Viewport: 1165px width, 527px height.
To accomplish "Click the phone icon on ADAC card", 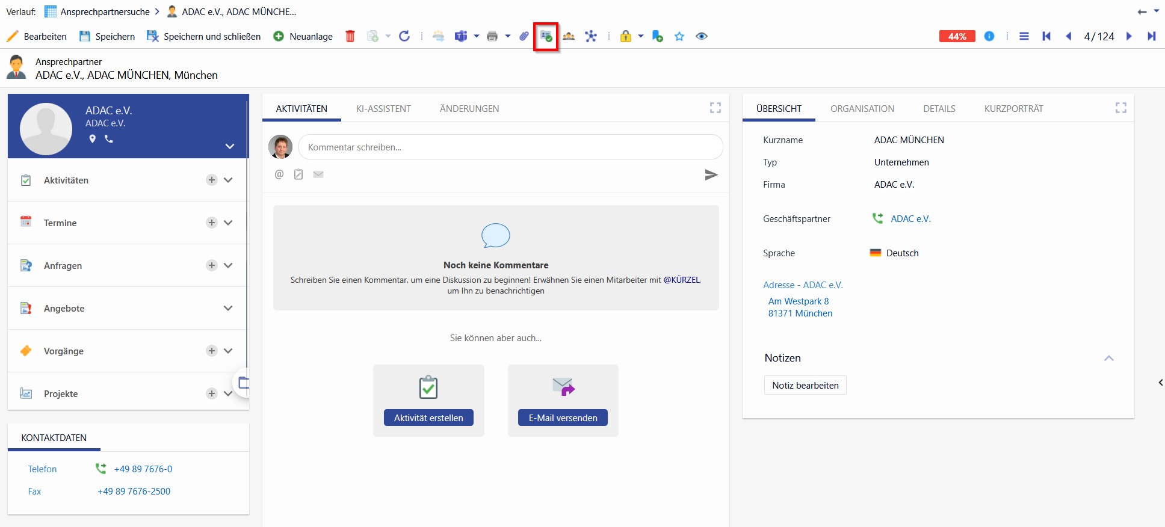I will tap(109, 139).
